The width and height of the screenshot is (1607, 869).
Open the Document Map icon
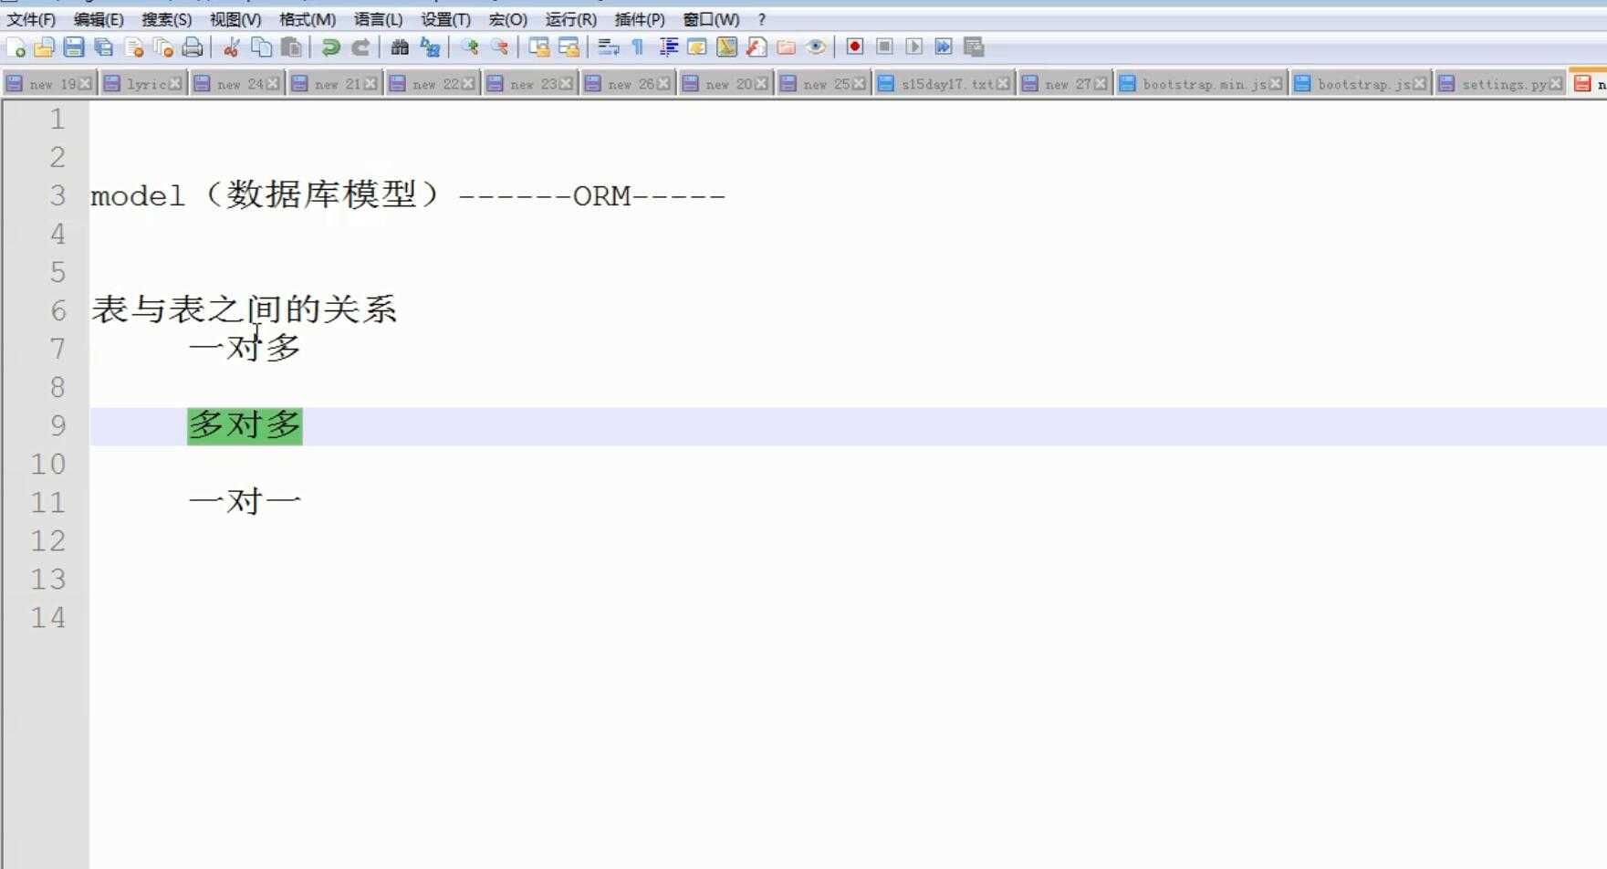point(727,47)
